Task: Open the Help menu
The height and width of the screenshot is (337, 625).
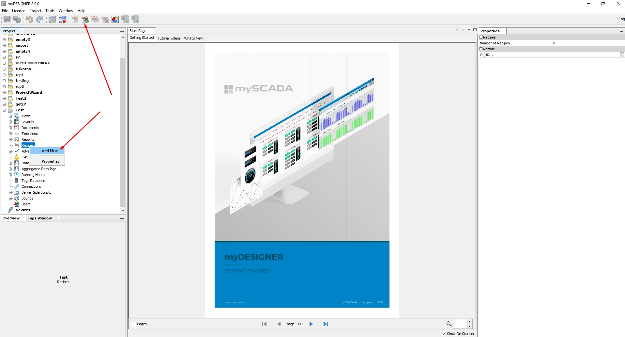Action: 81,10
